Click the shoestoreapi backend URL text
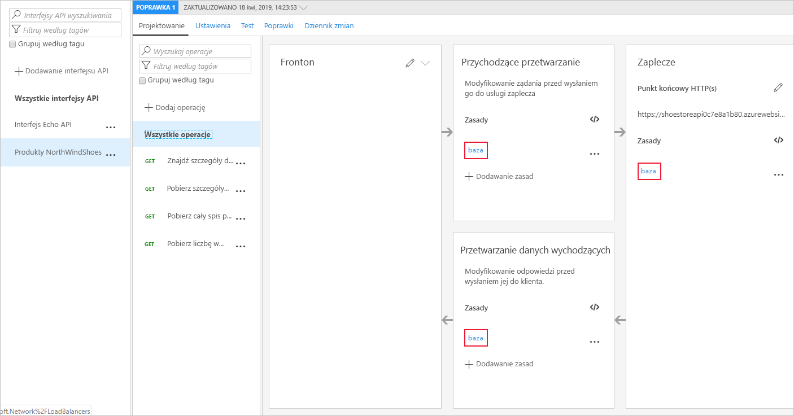The width and height of the screenshot is (794, 416). [711, 114]
